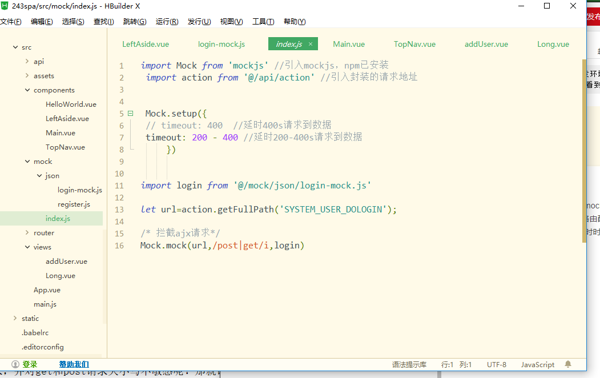
Task: Click the 登录 login link
Action: point(30,364)
